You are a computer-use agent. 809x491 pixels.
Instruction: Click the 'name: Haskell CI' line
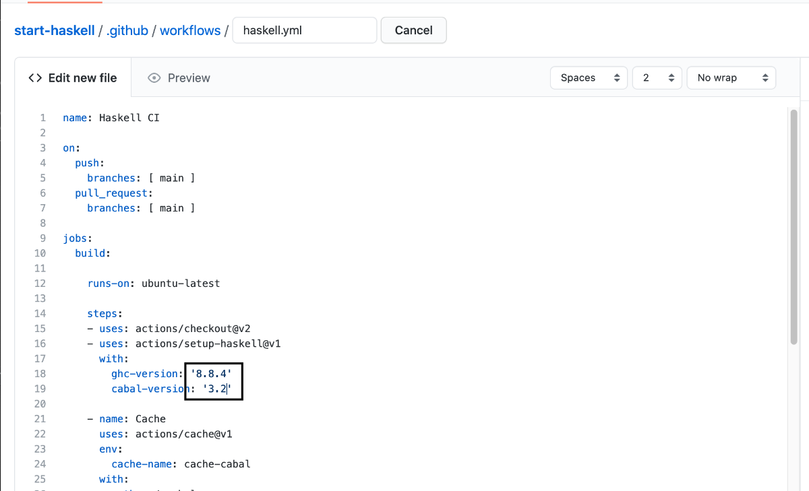point(111,118)
